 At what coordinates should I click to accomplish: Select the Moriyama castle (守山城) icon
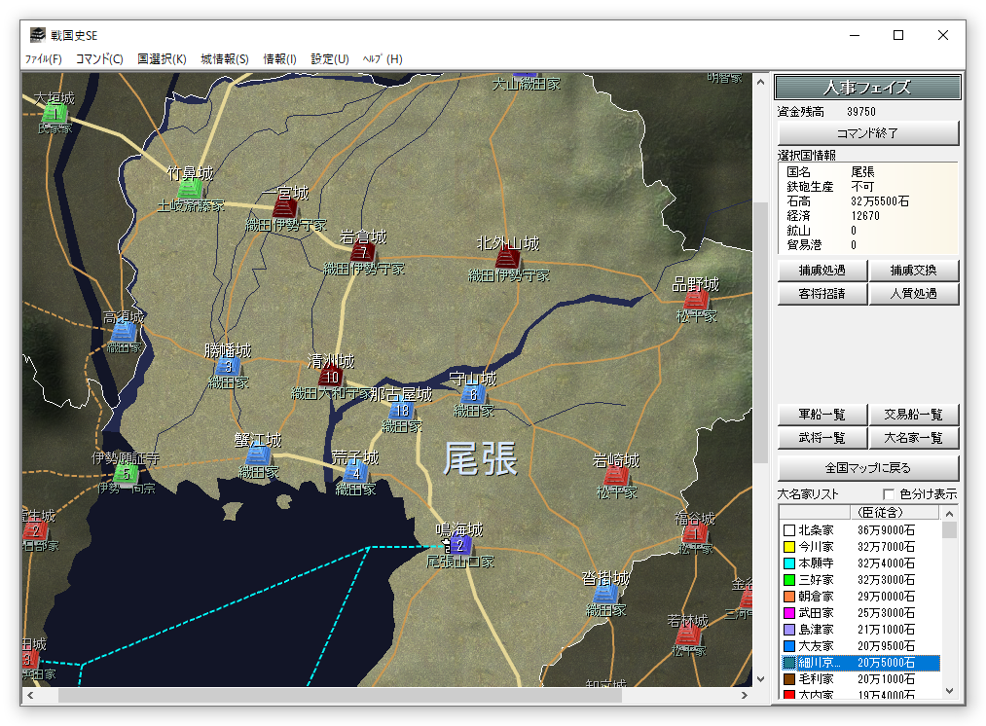(473, 394)
